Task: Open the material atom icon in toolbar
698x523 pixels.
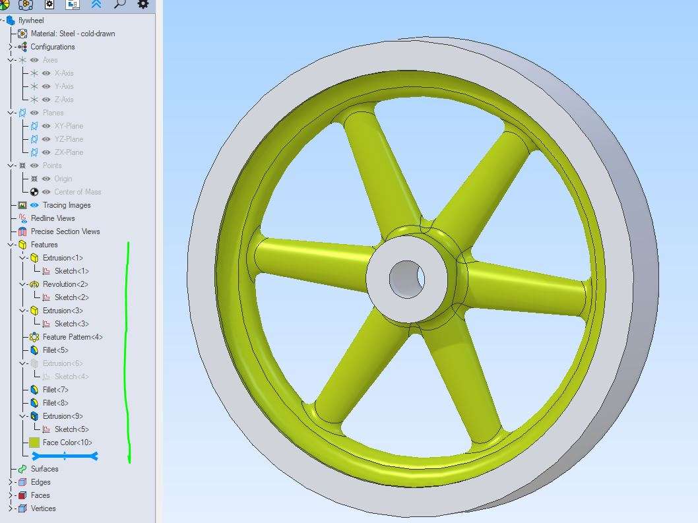Action: tap(26, 4)
